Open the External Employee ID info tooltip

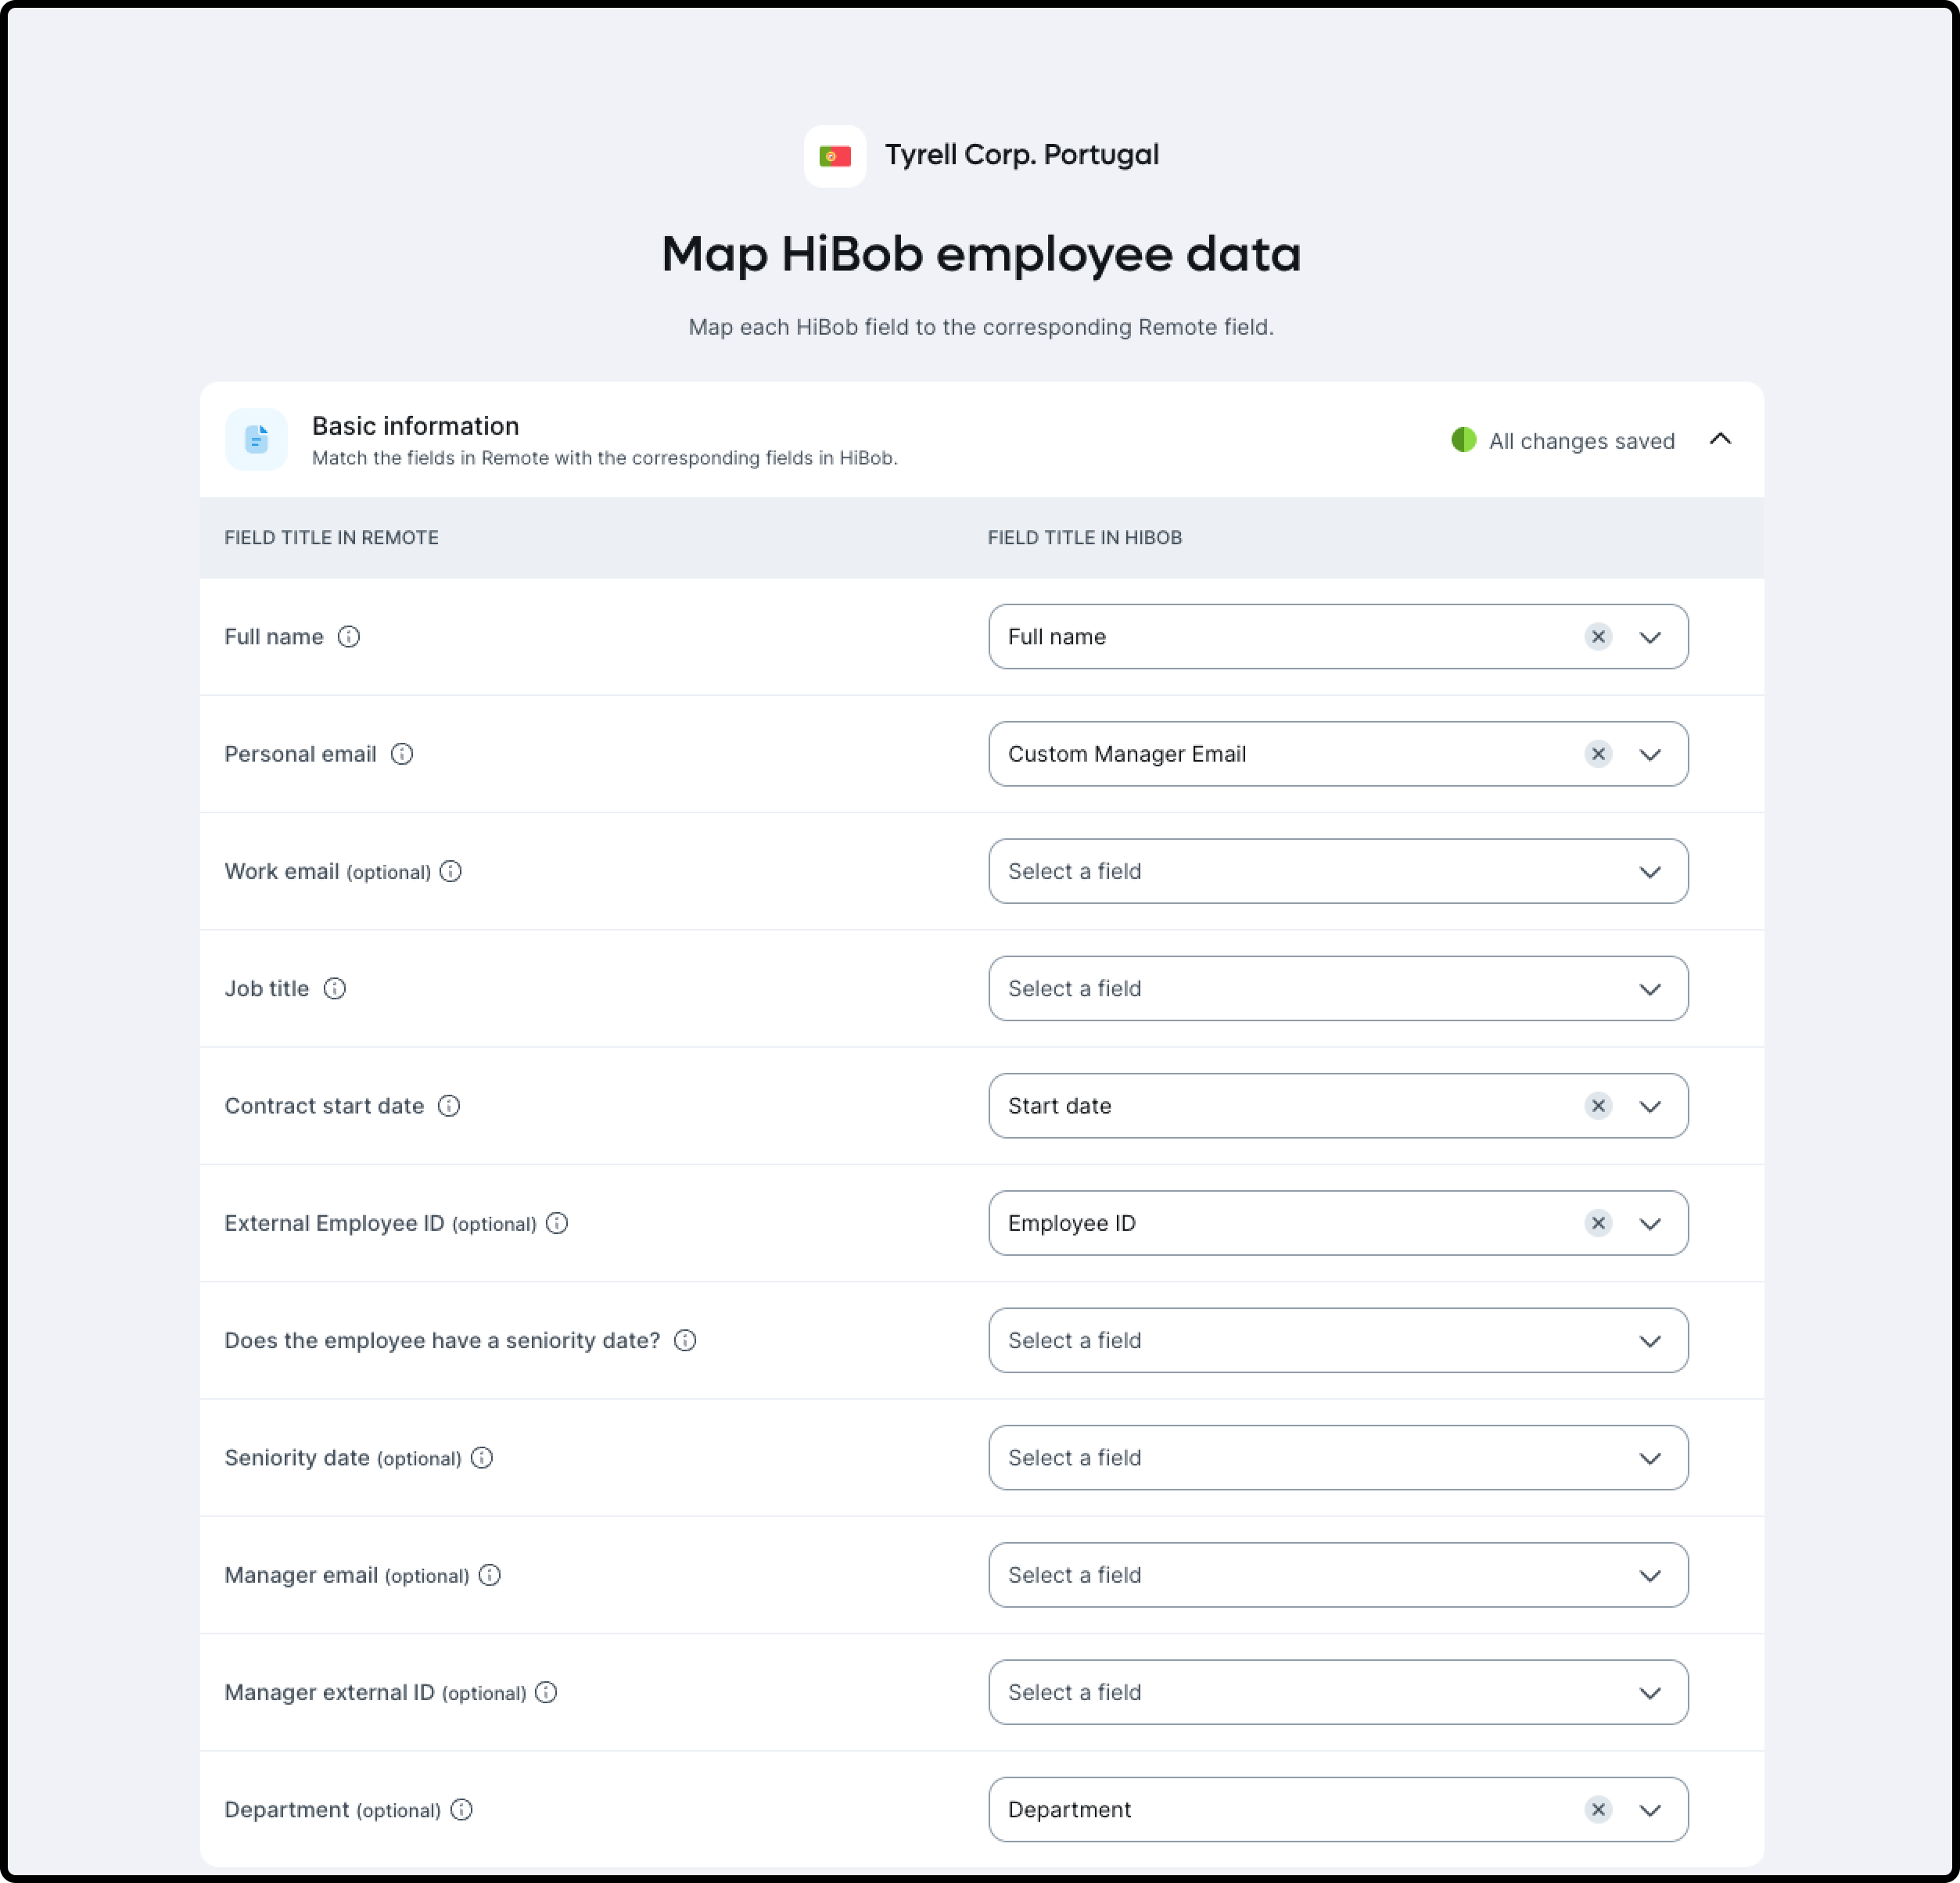point(557,1223)
